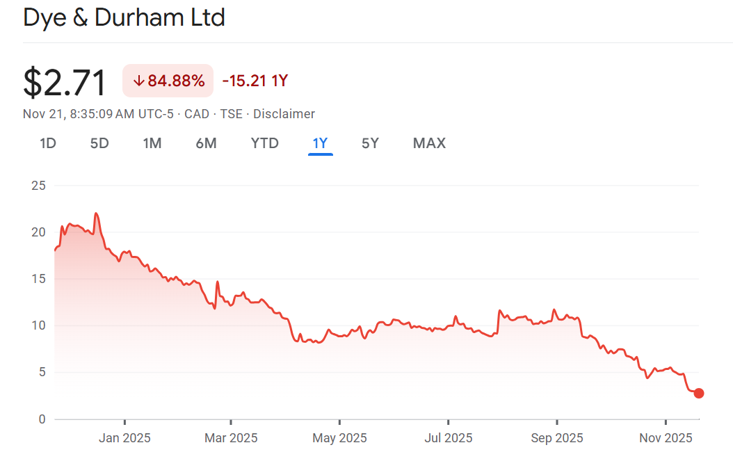Click the Sep 2025 axis label
Screen dimensions: 733x468
click(556, 438)
